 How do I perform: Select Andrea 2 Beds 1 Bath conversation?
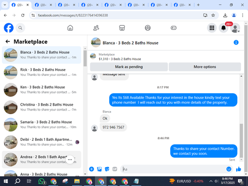click(x=42, y=160)
